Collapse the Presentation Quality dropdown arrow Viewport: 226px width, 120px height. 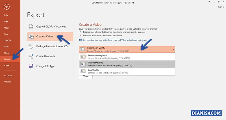tap(173, 49)
